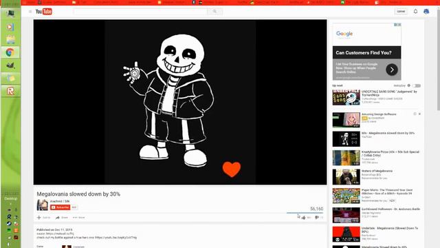Open the youtu.be link in description

coord(116,238)
